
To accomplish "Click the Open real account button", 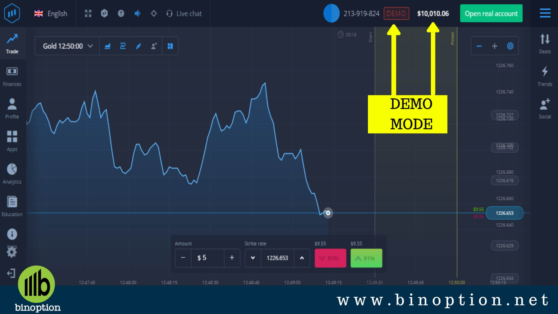I will [x=492, y=13].
